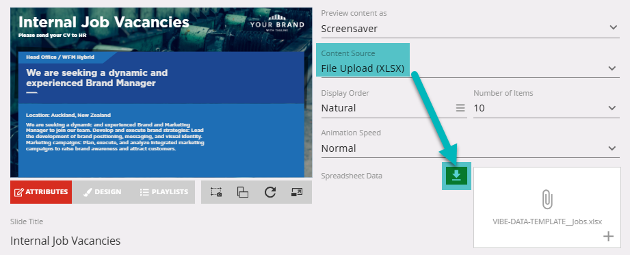Switch to the Design tab
The image size is (630, 255).
(103, 192)
